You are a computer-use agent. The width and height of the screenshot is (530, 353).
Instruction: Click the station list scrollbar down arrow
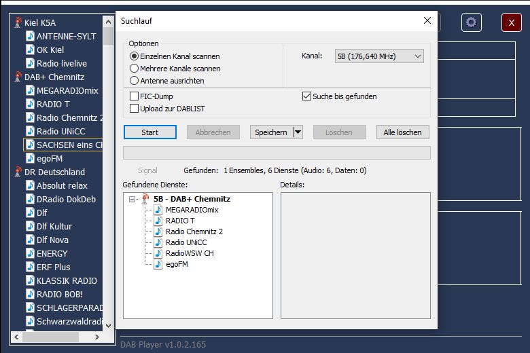coord(108,326)
